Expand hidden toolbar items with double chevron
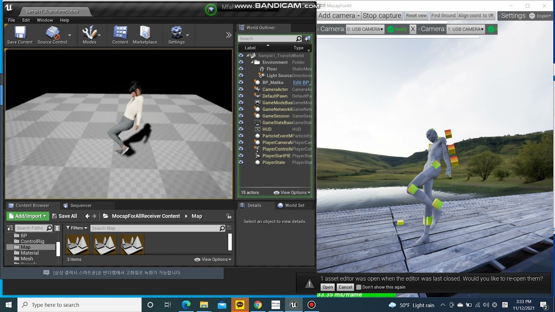 (229, 35)
